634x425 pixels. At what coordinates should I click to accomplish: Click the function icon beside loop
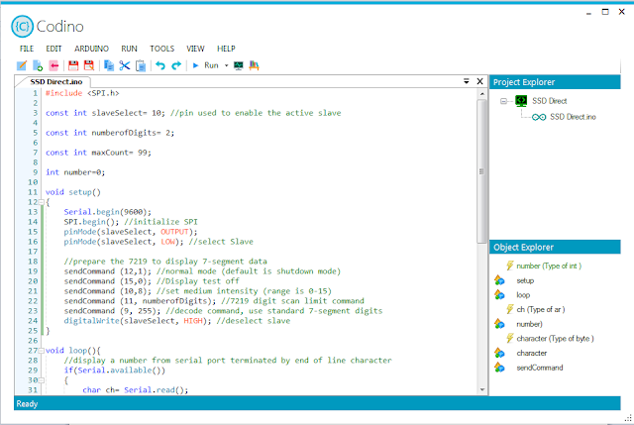pos(499,295)
